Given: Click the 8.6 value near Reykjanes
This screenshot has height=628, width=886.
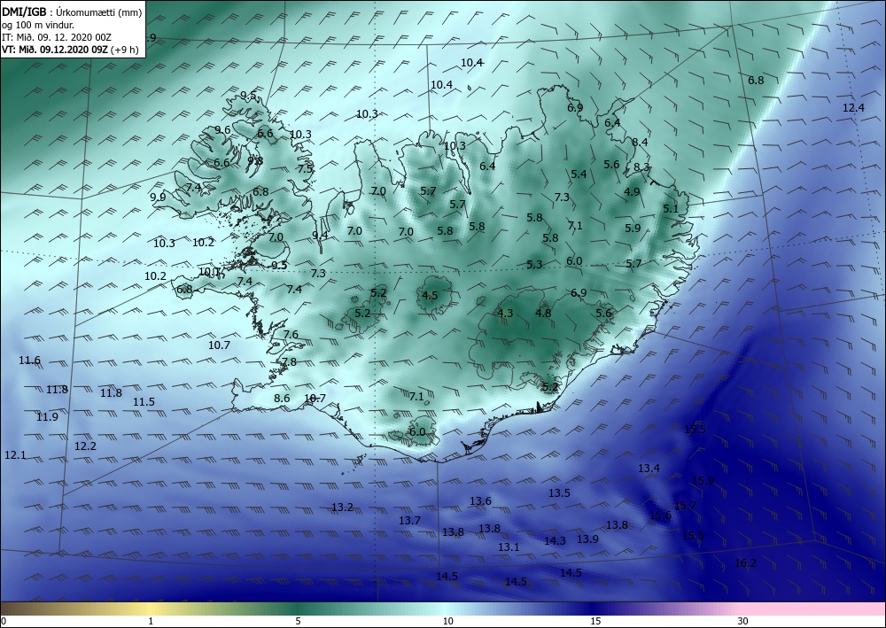Looking at the screenshot, I should click(x=282, y=398).
